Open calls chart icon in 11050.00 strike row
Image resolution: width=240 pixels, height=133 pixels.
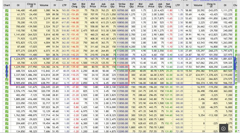coord(7,39)
